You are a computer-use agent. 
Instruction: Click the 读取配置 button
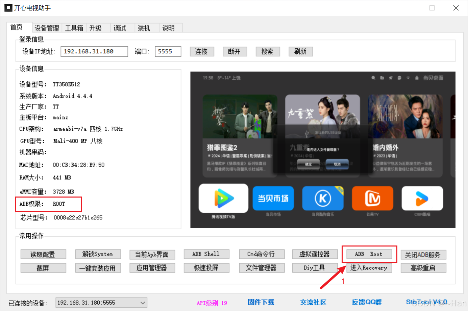[43, 254]
